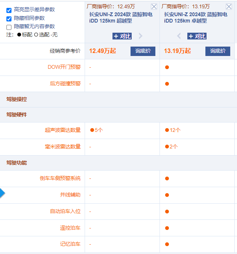Select the 毫米波雷达数量 parameter label
The image size is (237, 254).
[x=62, y=147]
